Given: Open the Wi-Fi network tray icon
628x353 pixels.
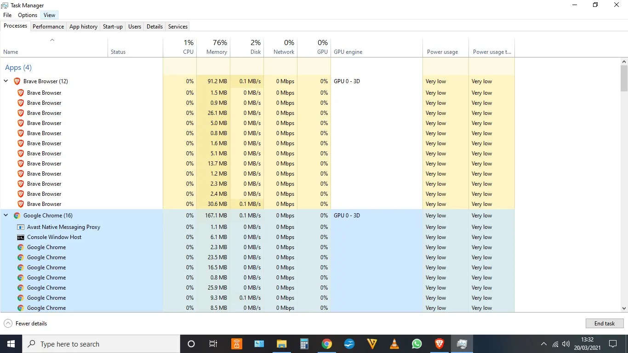Looking at the screenshot, I should click(x=555, y=344).
